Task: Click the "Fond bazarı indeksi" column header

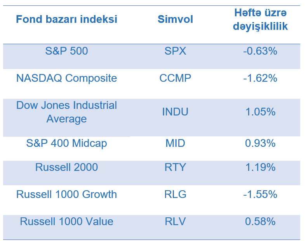Action: click(x=66, y=19)
